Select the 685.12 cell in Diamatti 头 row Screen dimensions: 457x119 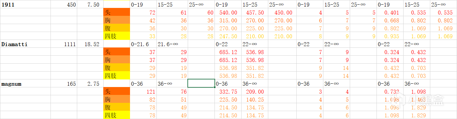click(x=228, y=52)
